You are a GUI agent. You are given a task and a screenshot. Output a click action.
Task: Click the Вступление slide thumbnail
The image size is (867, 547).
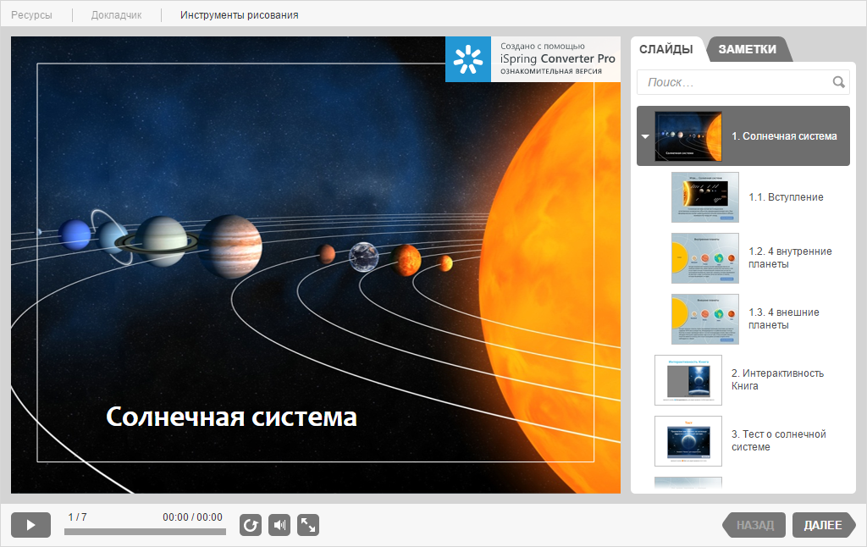click(705, 197)
